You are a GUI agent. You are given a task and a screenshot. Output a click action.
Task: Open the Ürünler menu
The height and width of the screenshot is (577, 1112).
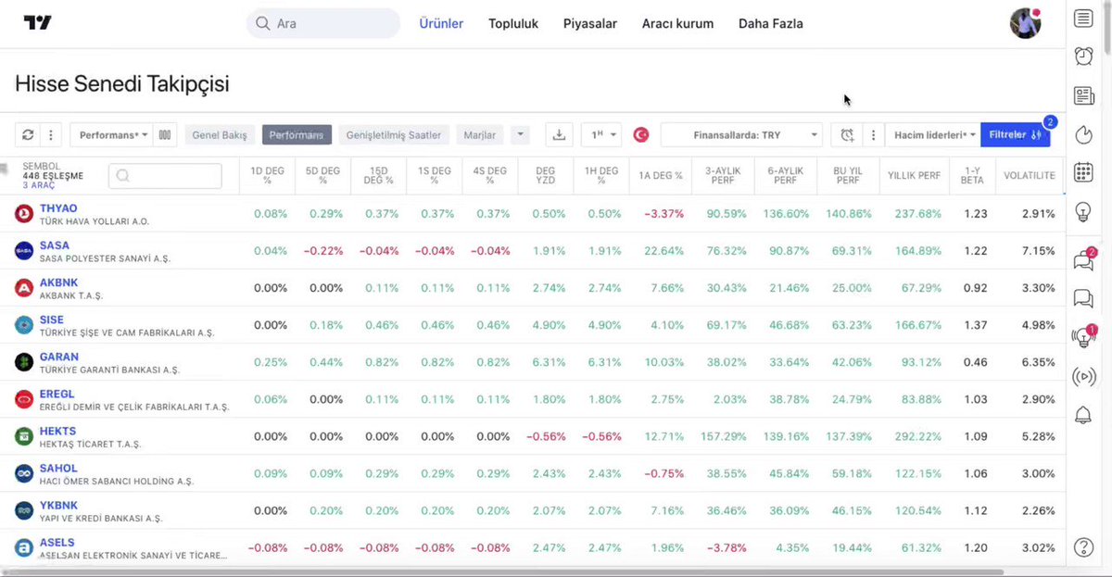click(x=441, y=24)
